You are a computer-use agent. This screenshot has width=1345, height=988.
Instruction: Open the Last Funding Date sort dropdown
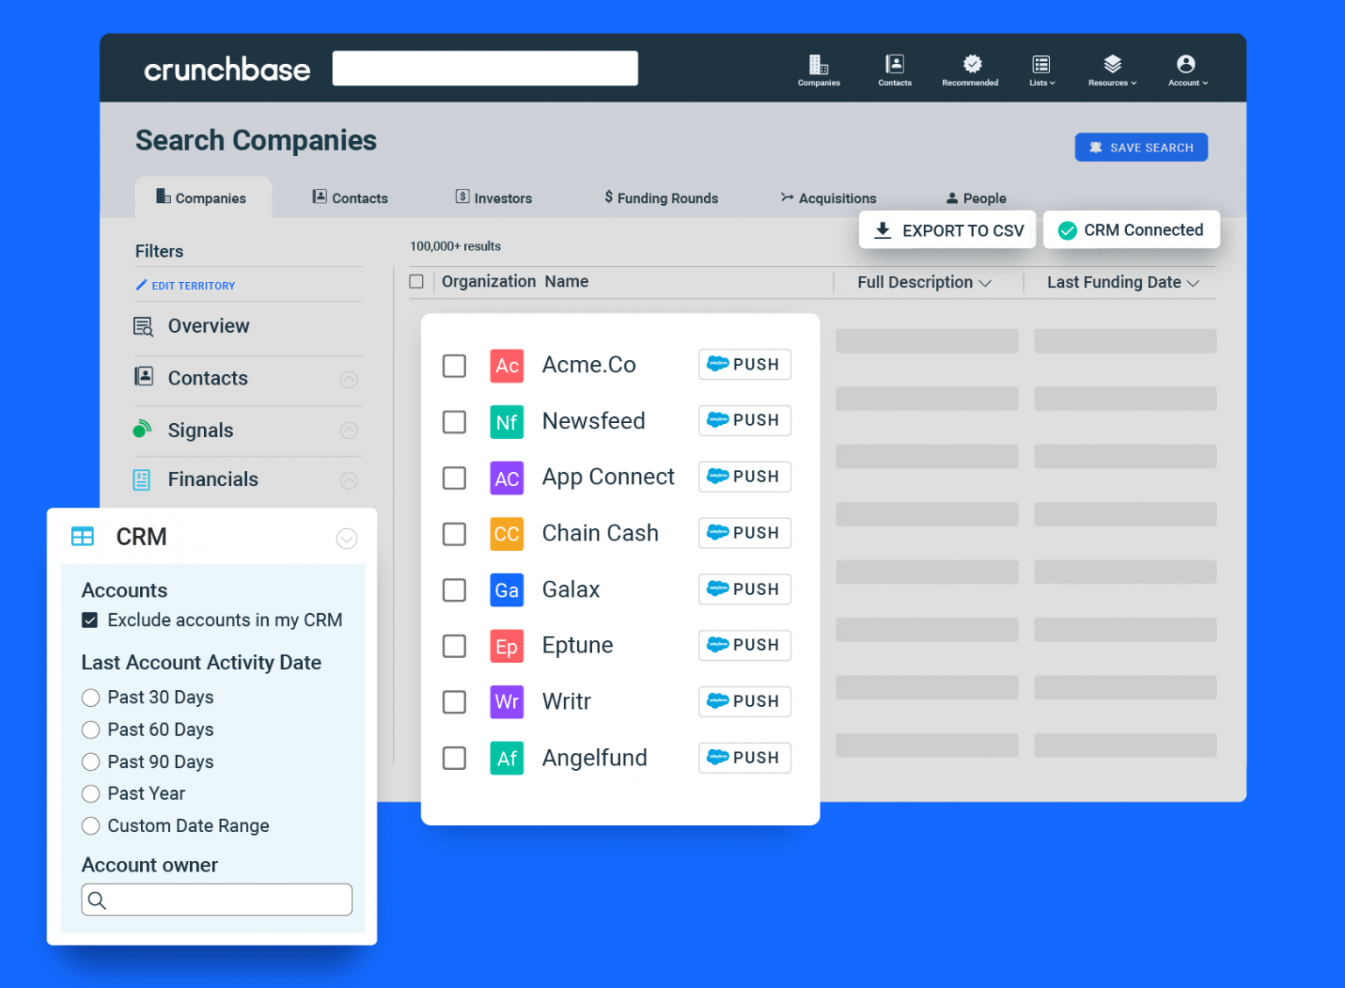pos(1194,282)
